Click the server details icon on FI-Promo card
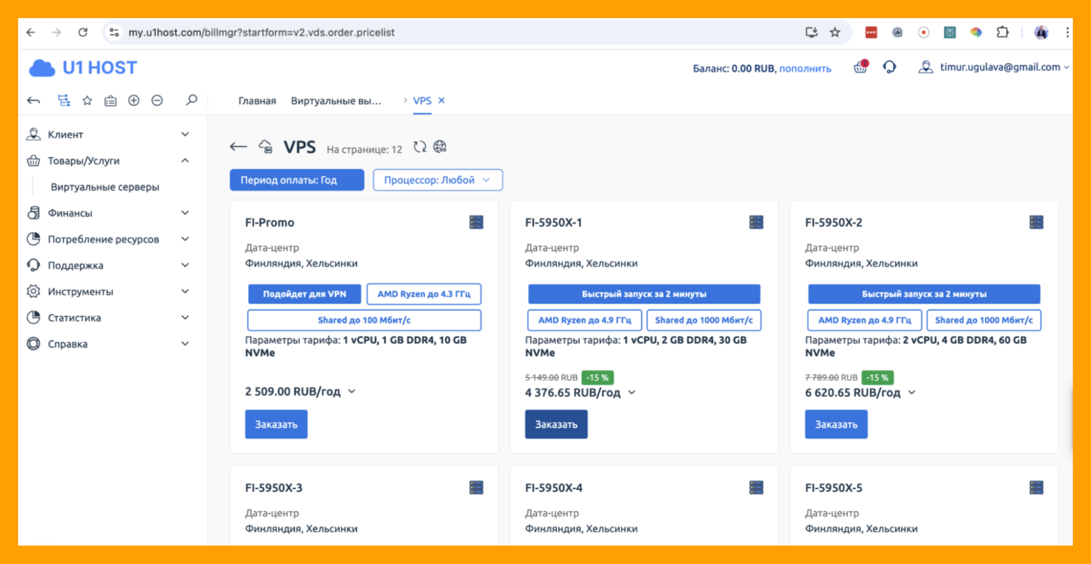Screen dimensions: 1091x564 476,223
